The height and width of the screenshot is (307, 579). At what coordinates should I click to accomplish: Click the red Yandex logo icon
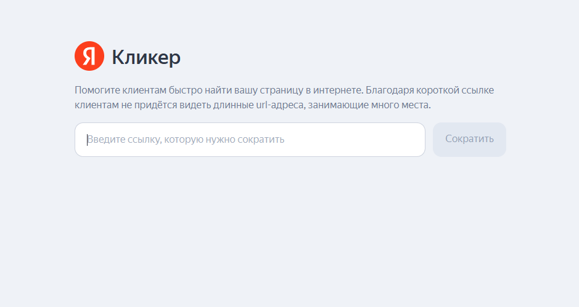click(89, 56)
